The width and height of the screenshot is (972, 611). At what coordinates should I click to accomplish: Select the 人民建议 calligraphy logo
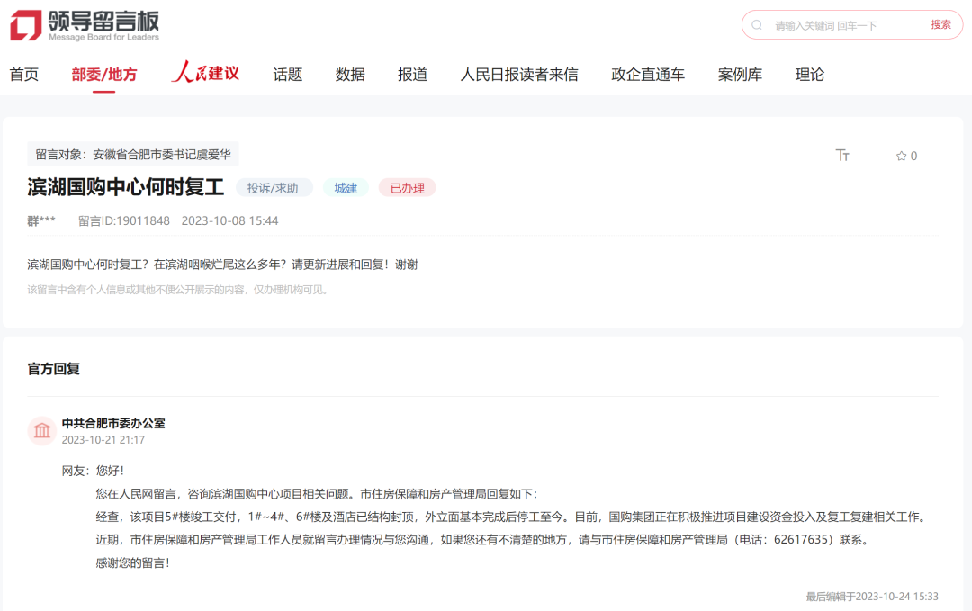tap(206, 74)
